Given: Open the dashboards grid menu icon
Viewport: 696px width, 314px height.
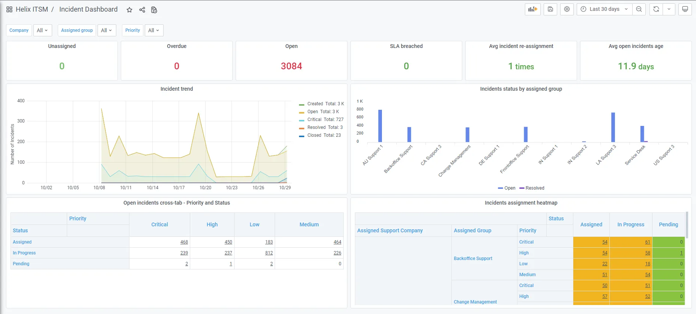Looking at the screenshot, I should (x=9, y=9).
